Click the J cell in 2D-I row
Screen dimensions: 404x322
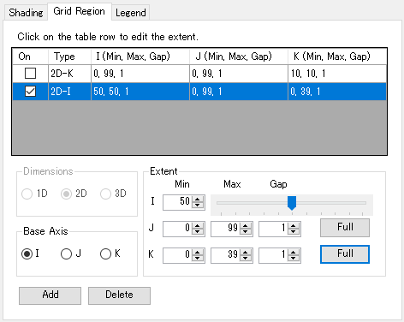click(x=239, y=92)
